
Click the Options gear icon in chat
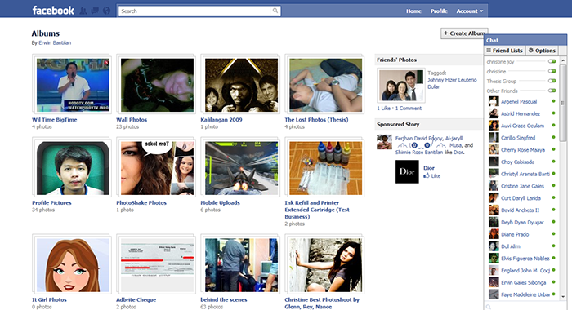531,51
